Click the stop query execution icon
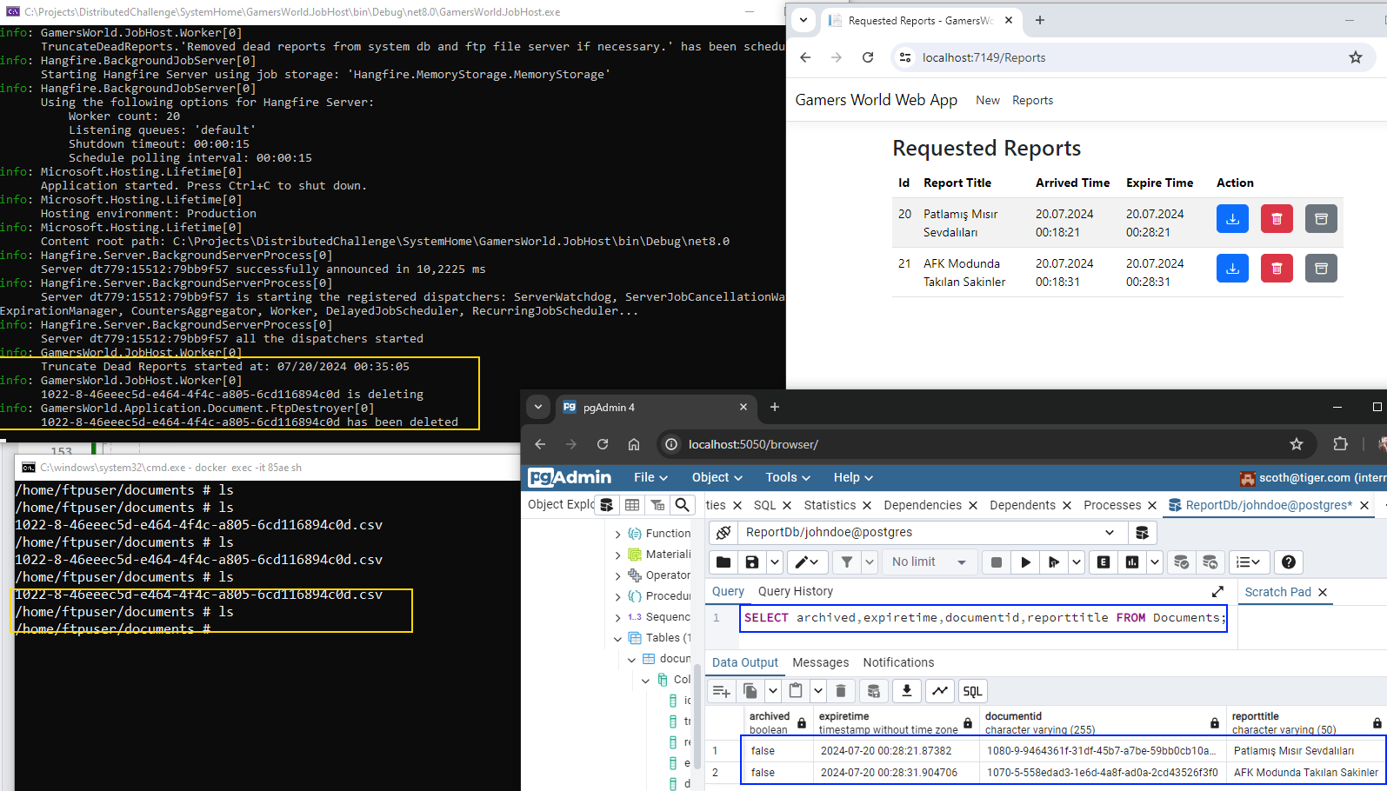Screen dimensions: 1387x791 coord(997,562)
